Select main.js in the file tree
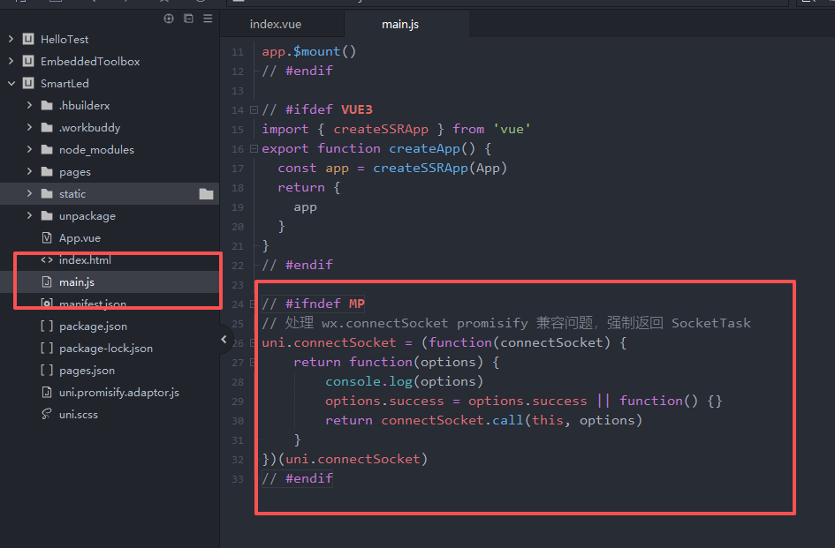This screenshot has width=835, height=548. point(77,282)
